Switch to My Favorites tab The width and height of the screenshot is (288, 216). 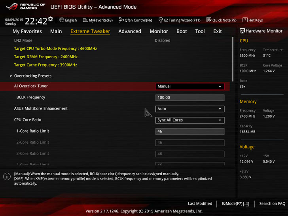[27, 31]
